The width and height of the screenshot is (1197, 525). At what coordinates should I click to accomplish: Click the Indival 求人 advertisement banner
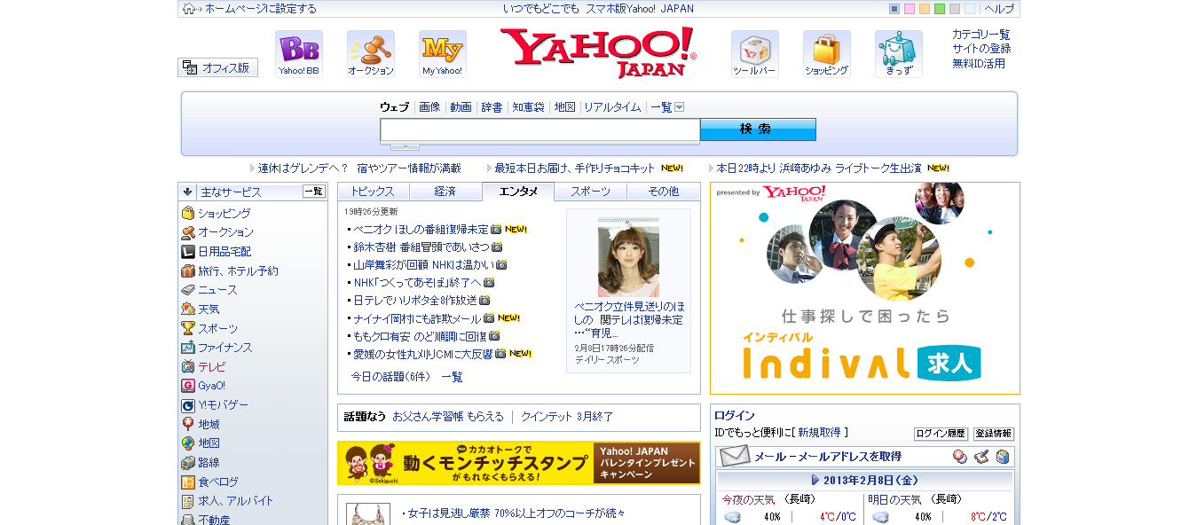[x=865, y=288]
